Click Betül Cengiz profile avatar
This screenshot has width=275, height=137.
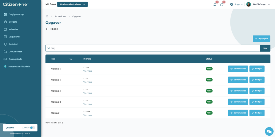click(x=248, y=4)
